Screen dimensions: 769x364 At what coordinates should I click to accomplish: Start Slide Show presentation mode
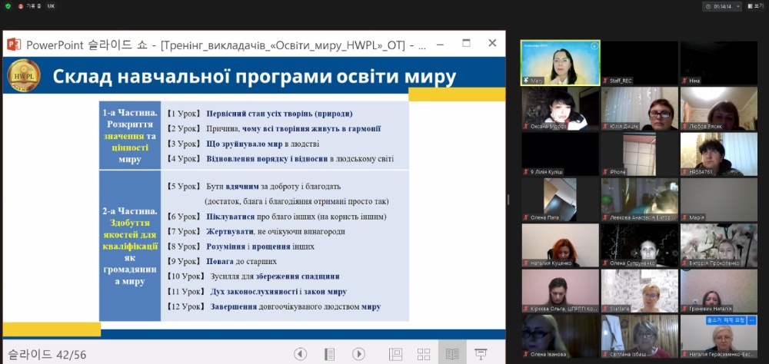pyautogui.click(x=481, y=354)
